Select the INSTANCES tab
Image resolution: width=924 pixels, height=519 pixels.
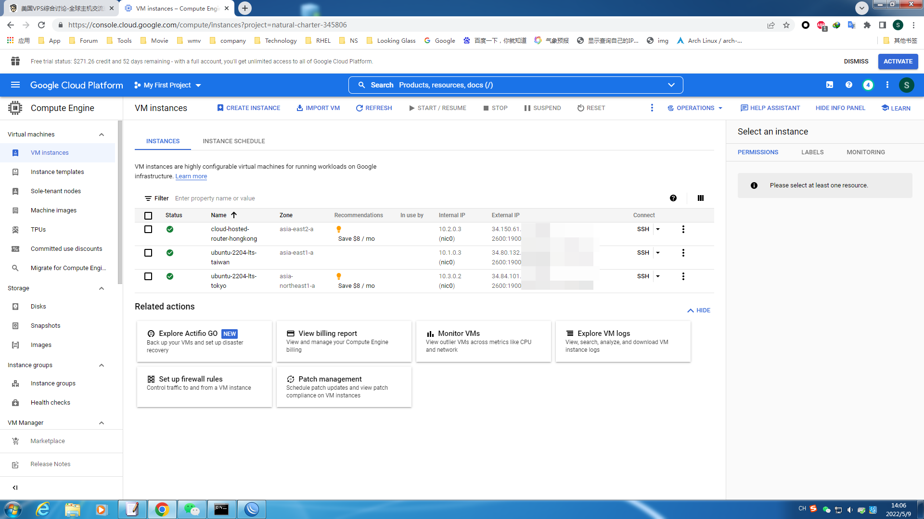[163, 141]
